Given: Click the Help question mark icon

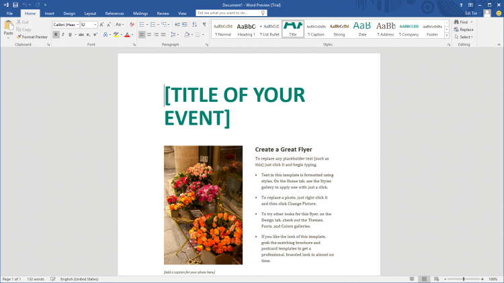Looking at the screenshot, I should pos(461,5).
